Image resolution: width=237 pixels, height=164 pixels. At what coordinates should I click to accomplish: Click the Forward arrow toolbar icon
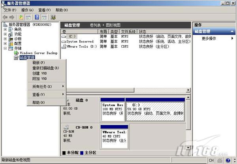[12, 17]
